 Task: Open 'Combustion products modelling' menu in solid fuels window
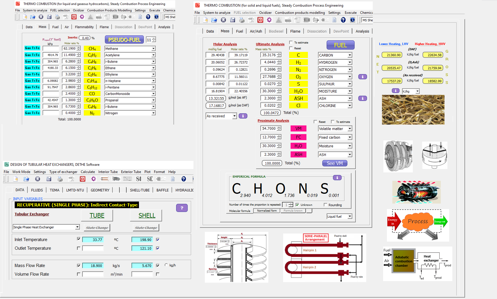pyautogui.click(x=300, y=13)
